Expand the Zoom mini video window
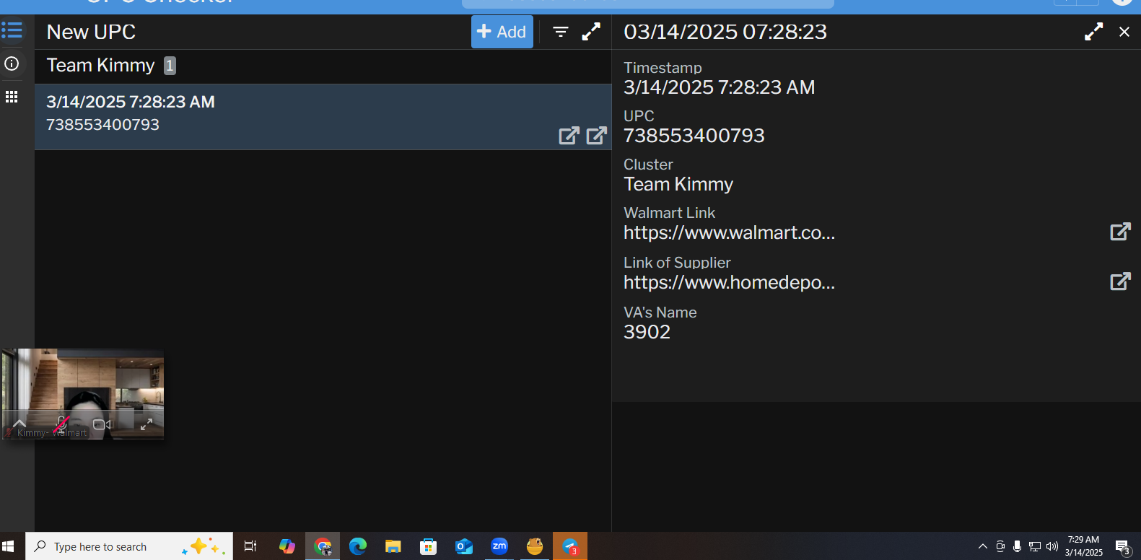 [147, 424]
